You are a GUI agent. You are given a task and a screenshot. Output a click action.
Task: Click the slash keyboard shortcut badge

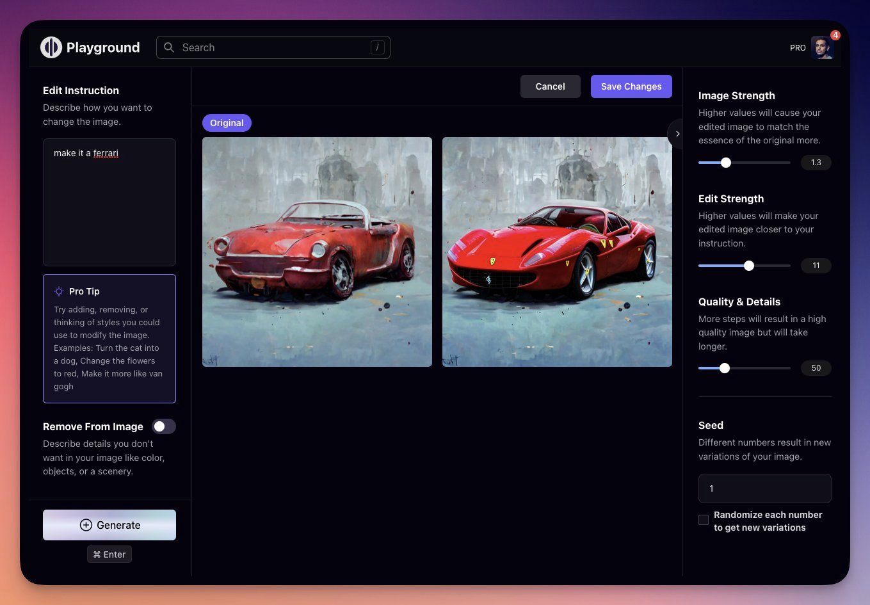(378, 47)
